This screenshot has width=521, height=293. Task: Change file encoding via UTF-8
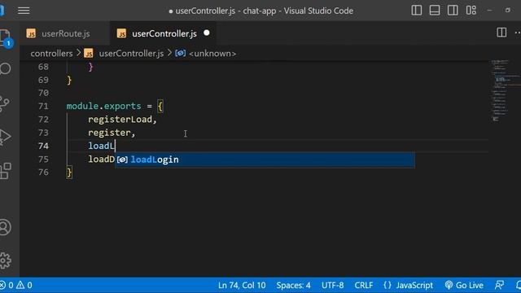[333, 286]
